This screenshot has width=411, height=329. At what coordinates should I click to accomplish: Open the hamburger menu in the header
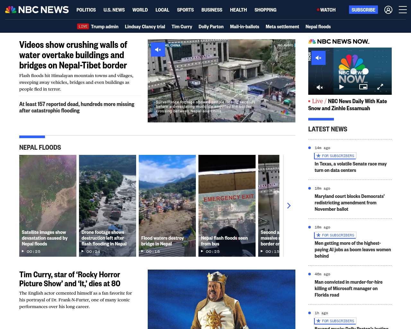(403, 10)
